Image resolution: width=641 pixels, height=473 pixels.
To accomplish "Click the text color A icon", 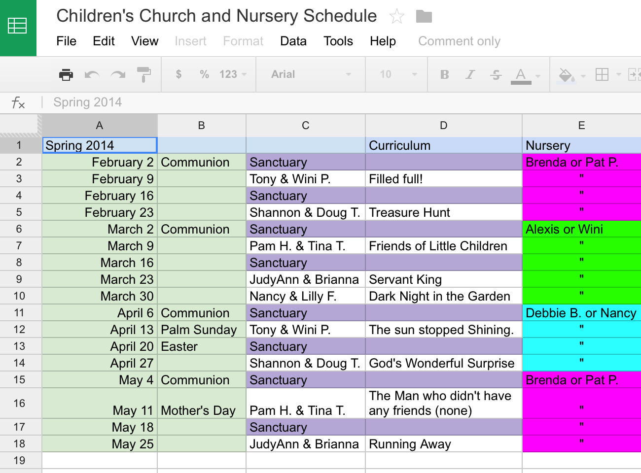I will coord(521,75).
